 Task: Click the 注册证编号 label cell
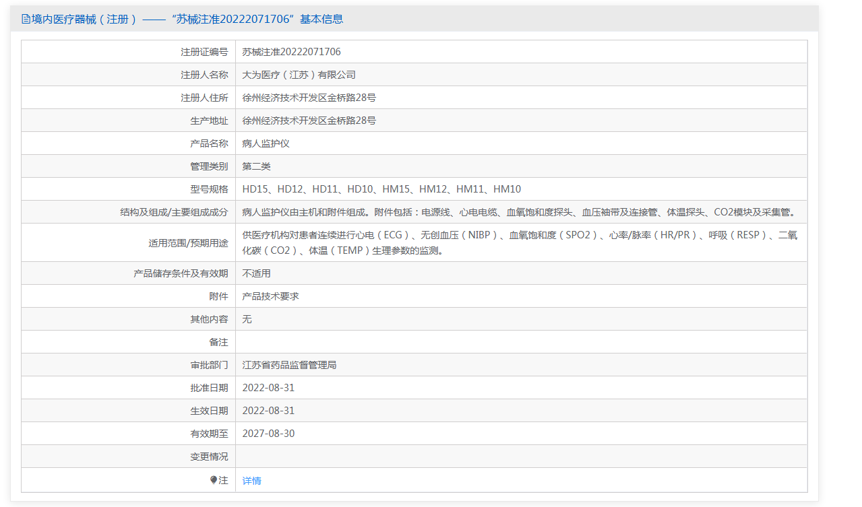coord(128,52)
